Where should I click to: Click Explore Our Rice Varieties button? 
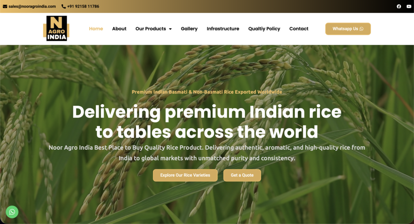[x=185, y=175]
